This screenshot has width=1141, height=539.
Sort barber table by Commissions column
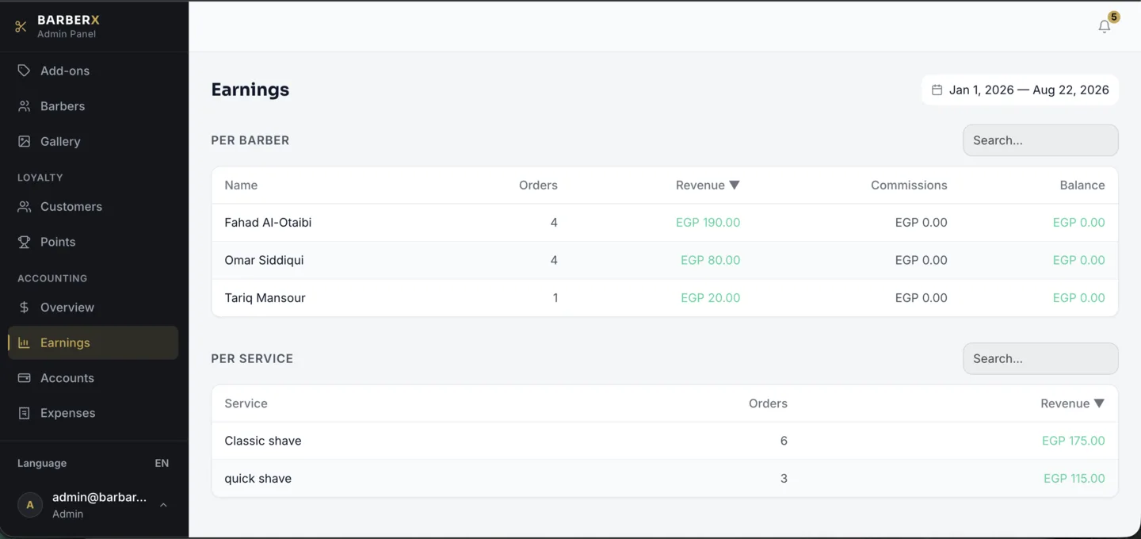point(909,185)
